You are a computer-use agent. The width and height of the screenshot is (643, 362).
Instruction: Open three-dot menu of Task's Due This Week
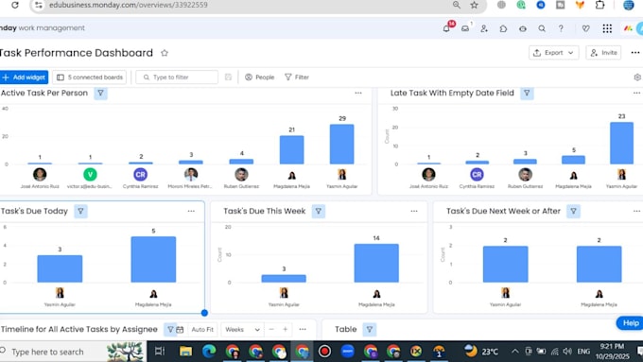click(414, 211)
